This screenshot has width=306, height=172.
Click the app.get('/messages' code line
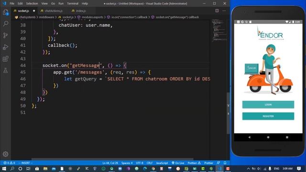pyautogui.click(x=102, y=72)
